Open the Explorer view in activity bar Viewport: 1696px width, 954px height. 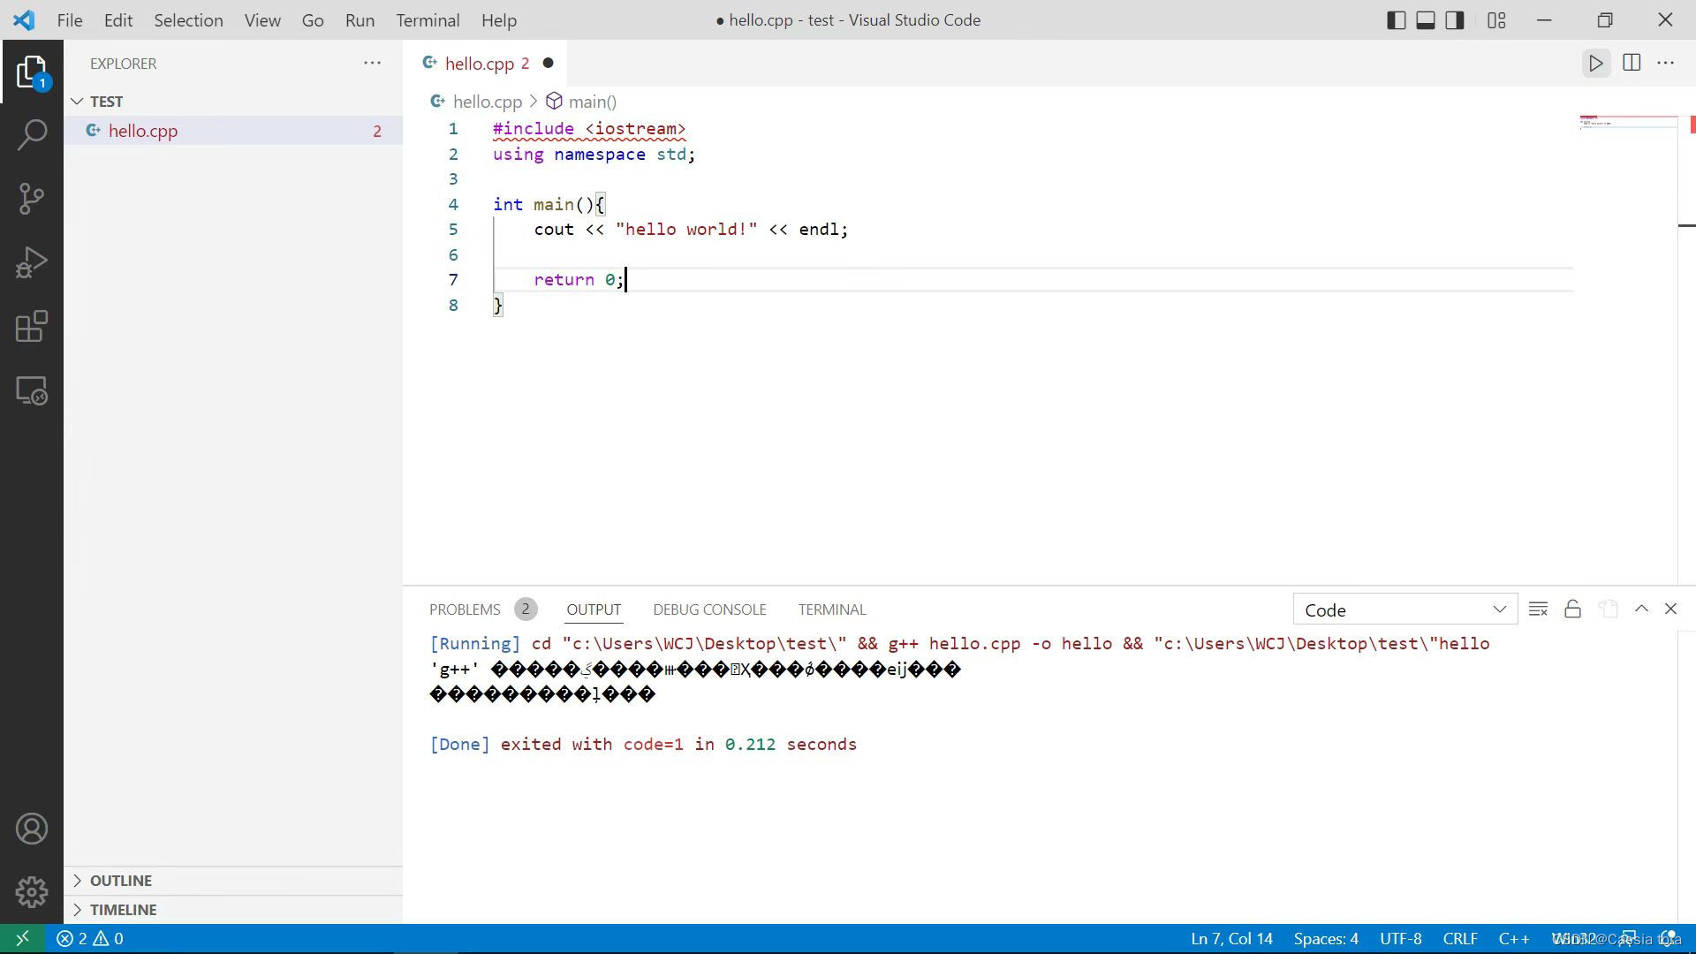coord(32,72)
